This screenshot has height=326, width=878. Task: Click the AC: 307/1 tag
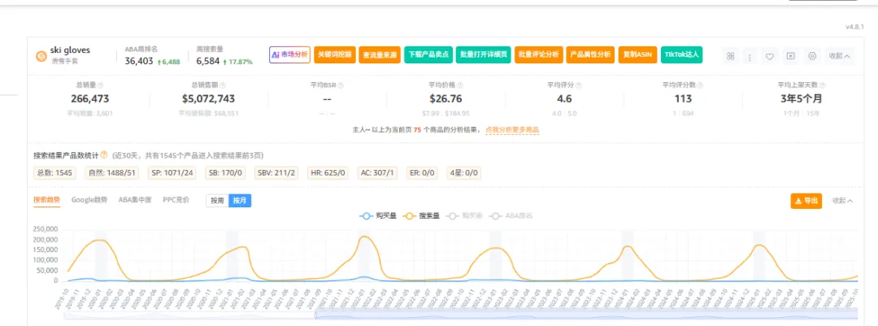click(377, 173)
